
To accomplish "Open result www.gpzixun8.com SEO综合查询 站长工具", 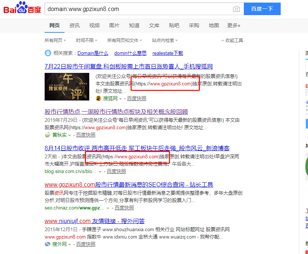I will click(129, 185).
